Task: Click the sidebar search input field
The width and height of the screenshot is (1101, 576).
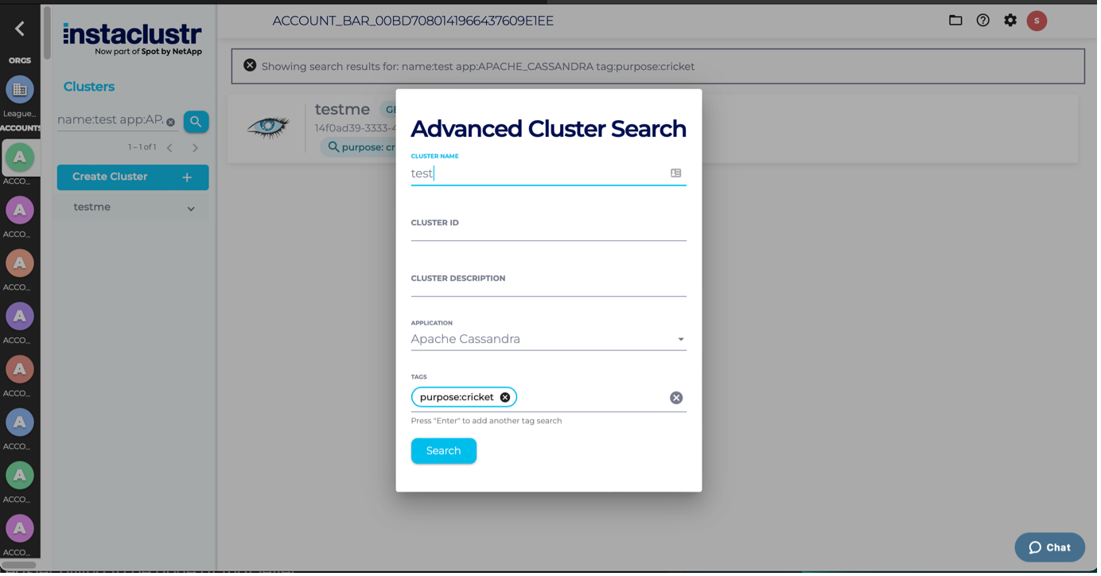Action: pos(111,120)
